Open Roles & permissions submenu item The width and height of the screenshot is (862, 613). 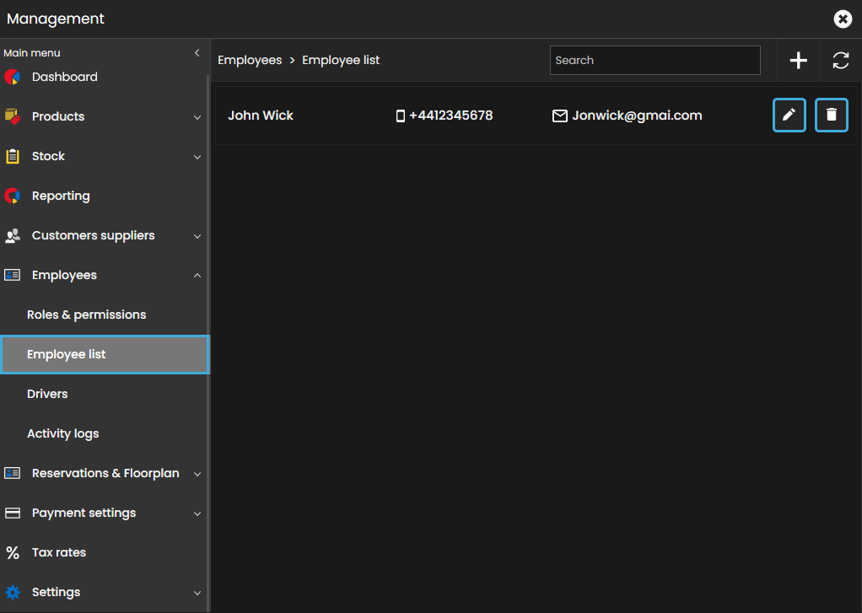coord(86,315)
